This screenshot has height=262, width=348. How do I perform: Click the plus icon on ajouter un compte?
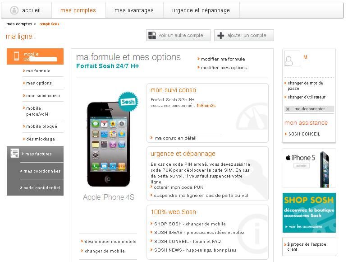(220, 36)
